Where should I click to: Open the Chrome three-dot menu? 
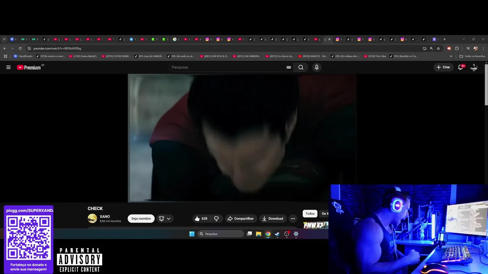(483, 48)
